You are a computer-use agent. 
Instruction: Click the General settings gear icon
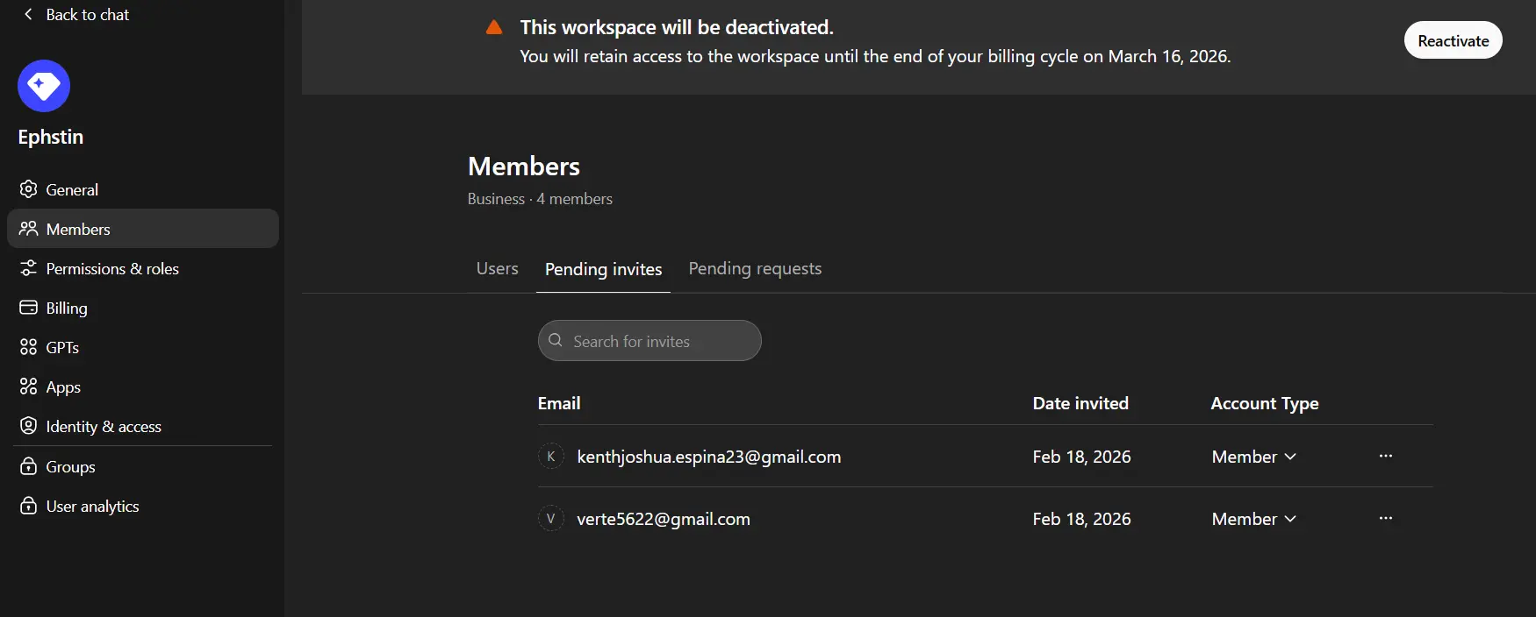pos(28,189)
